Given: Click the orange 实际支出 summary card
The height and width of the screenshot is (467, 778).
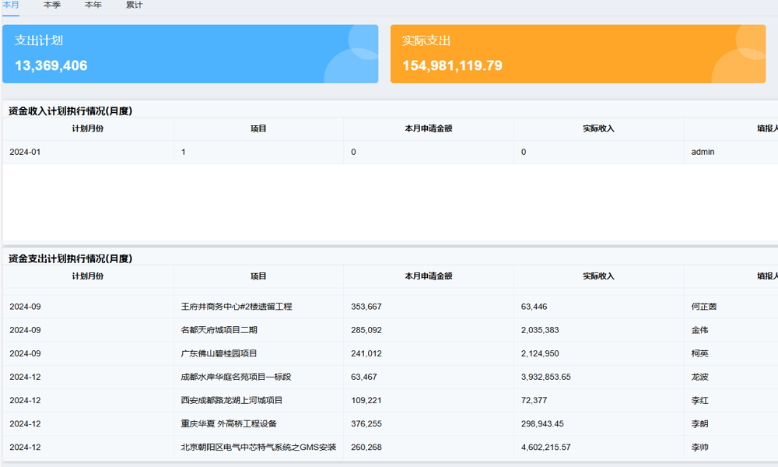Looking at the screenshot, I should 579,54.
